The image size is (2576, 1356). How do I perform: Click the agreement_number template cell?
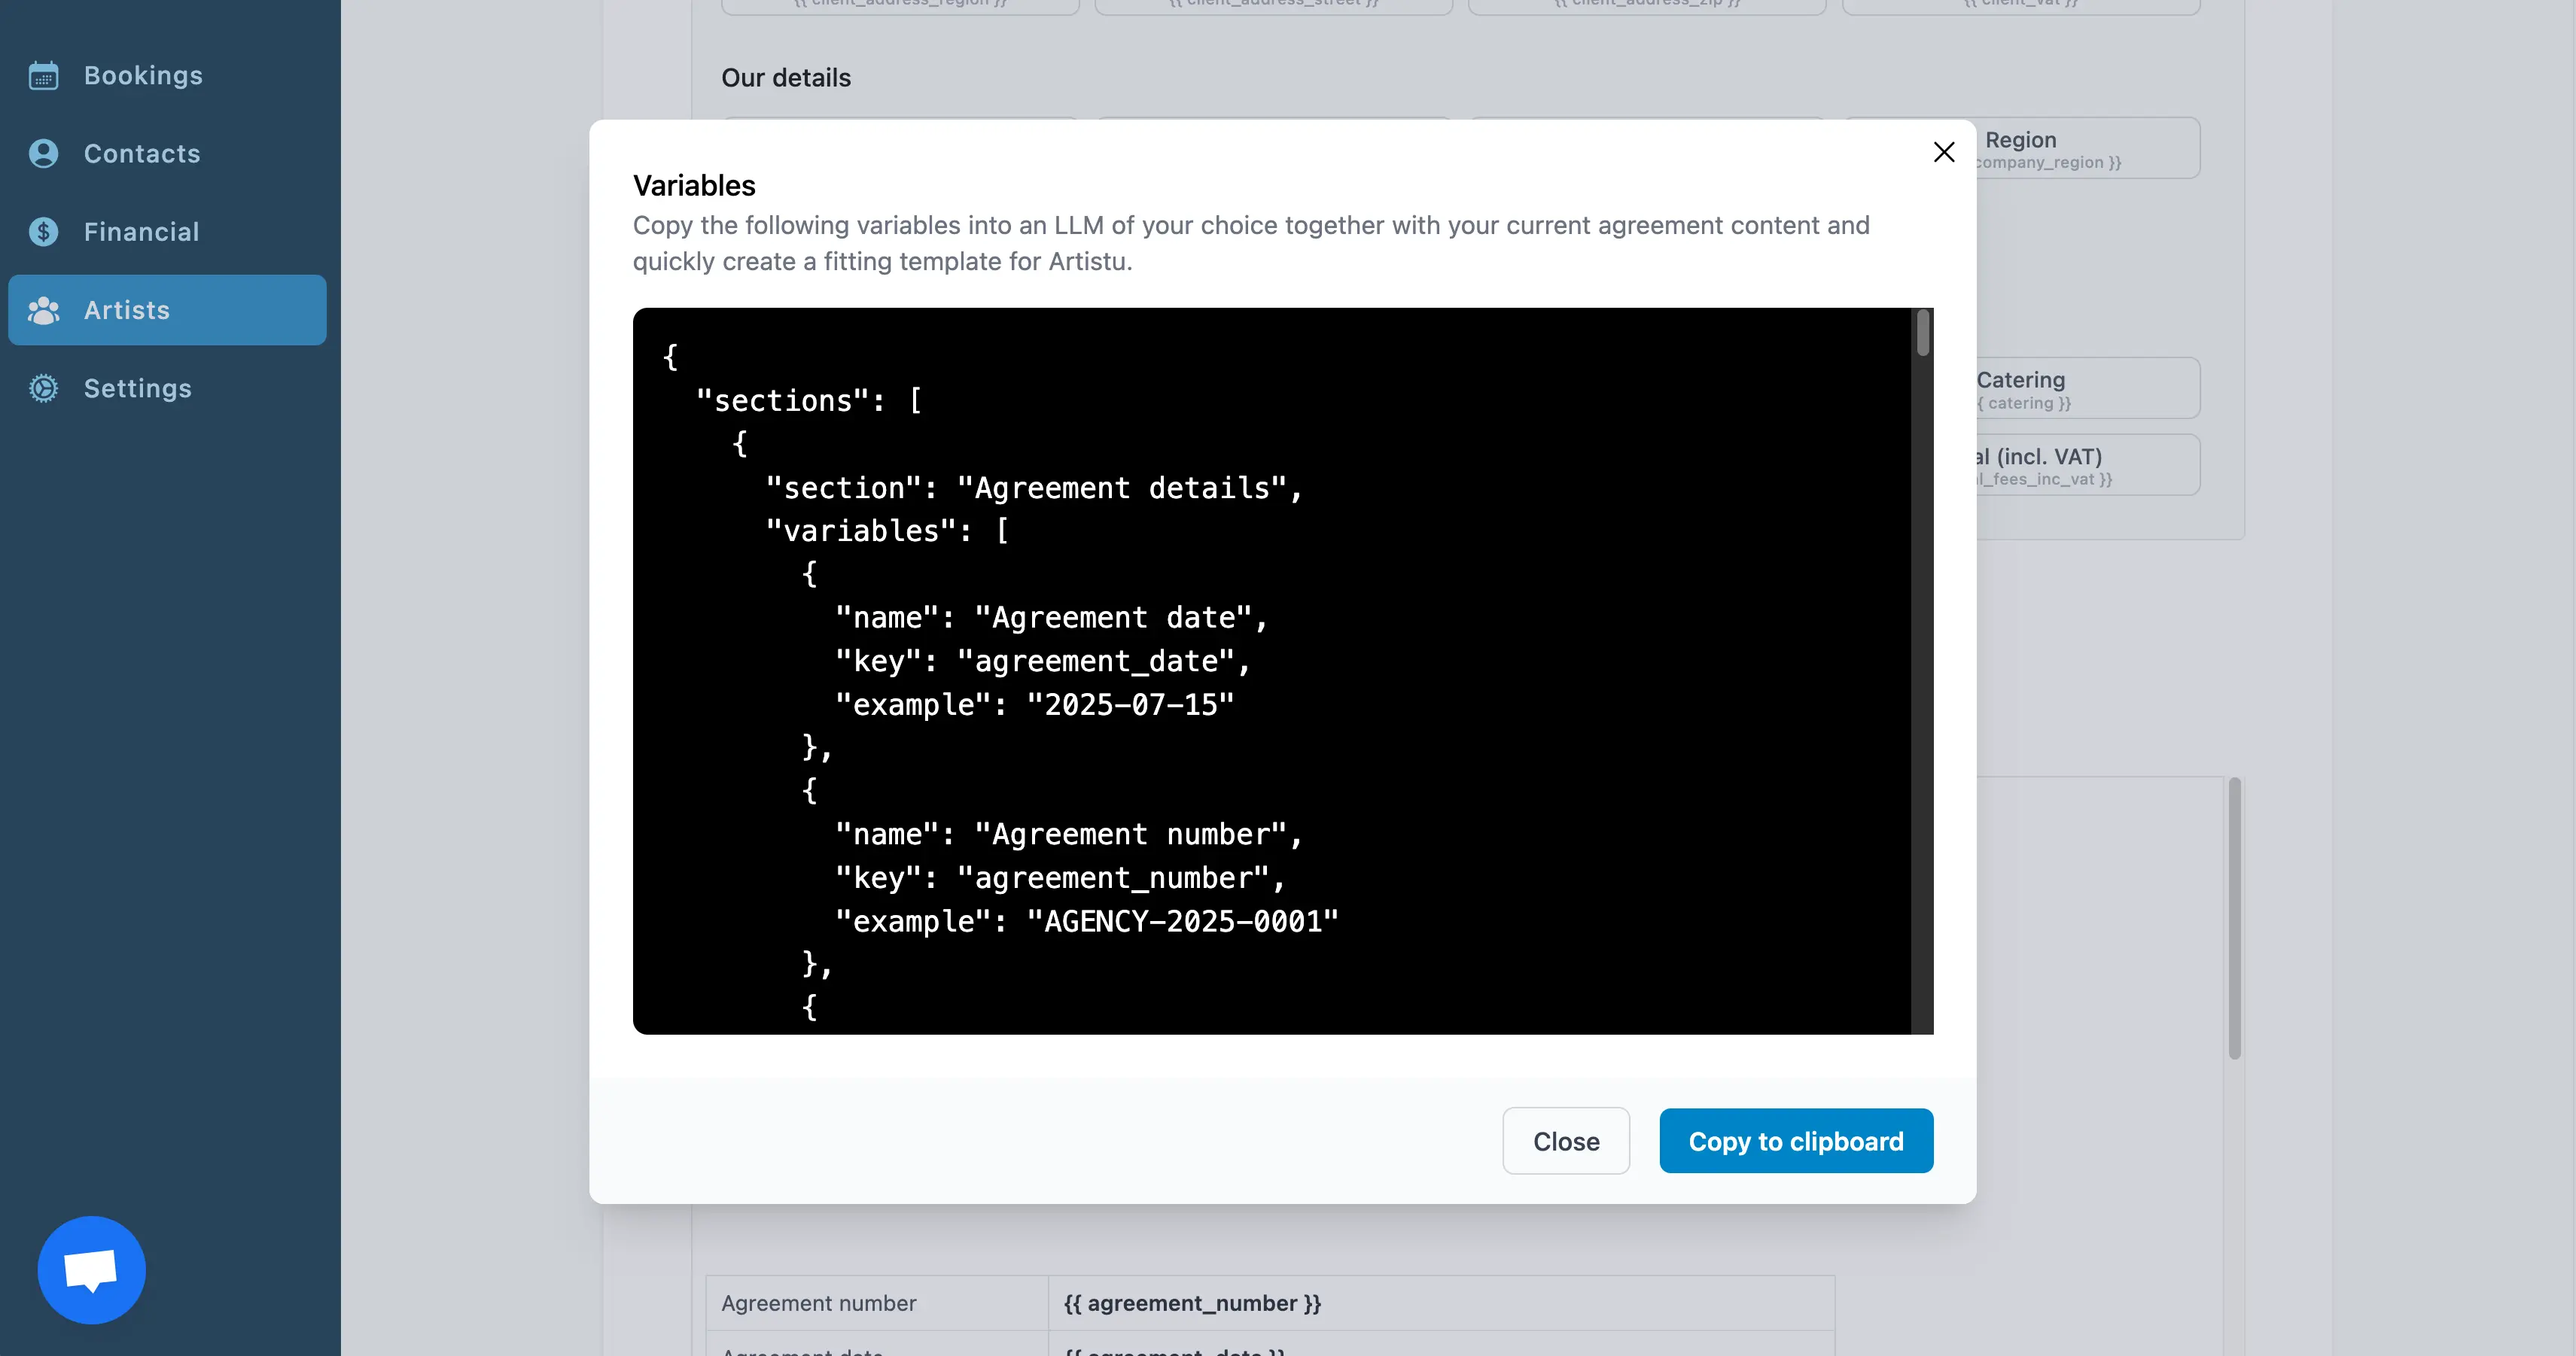(x=1192, y=1303)
